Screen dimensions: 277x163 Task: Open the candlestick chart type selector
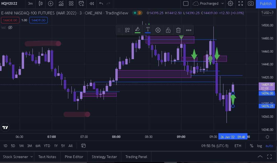pyautogui.click(x=41, y=4)
